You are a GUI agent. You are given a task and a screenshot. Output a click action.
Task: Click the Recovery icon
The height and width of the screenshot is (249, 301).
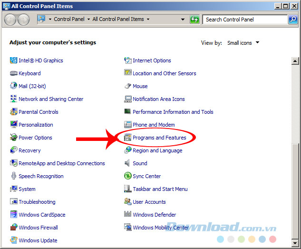tap(13, 150)
